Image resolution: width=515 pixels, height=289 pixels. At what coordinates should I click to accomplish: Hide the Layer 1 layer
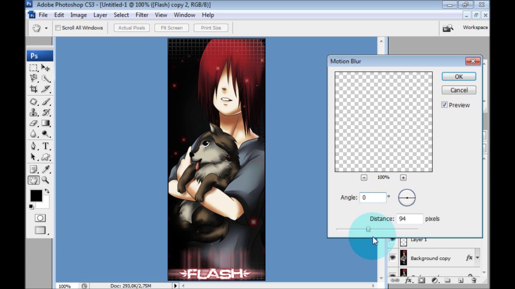point(392,240)
